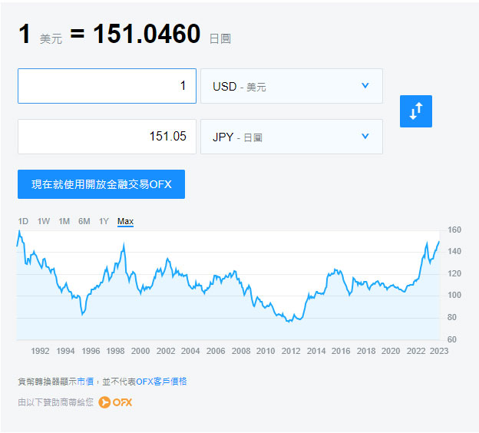Click the 現在就使用開放金融交易OFX button
The height and width of the screenshot is (433, 479).
(101, 184)
